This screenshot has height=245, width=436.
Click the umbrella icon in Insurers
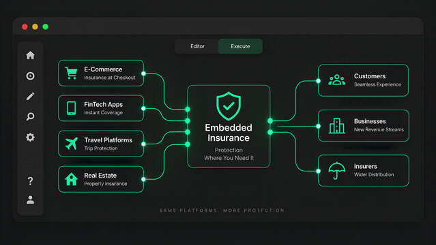[337, 171]
